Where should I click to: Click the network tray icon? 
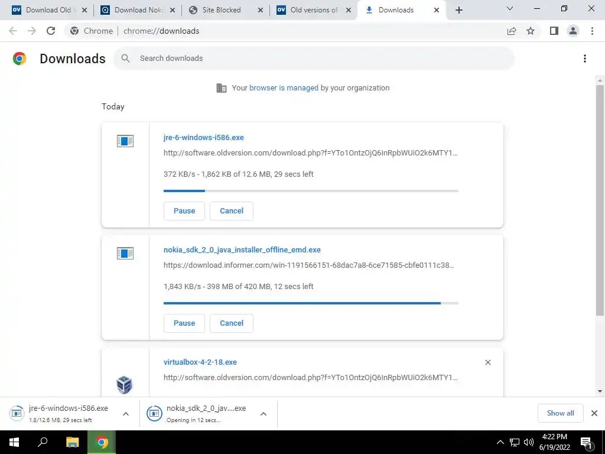tap(514, 442)
